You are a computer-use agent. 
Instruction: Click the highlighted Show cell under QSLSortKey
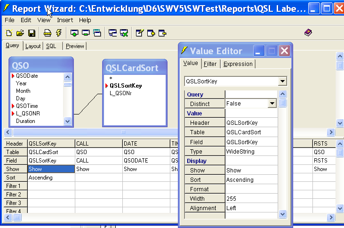[51, 169]
